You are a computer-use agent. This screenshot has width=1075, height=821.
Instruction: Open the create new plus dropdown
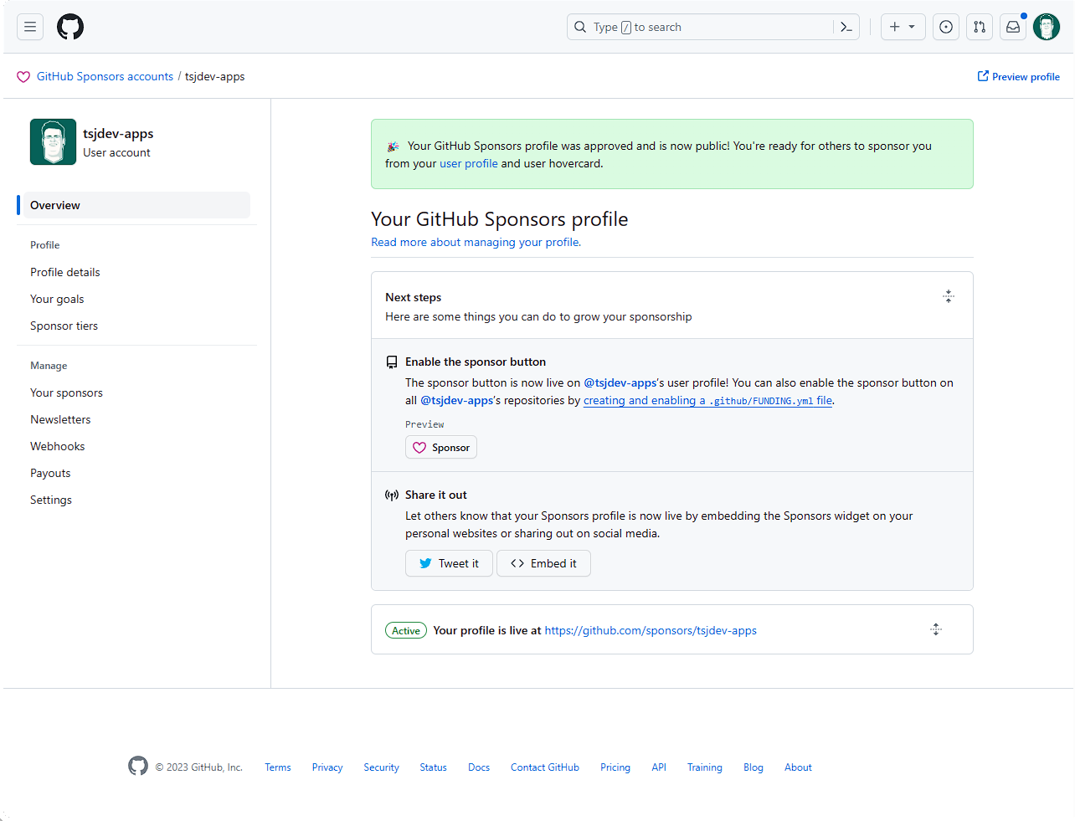pyautogui.click(x=903, y=27)
